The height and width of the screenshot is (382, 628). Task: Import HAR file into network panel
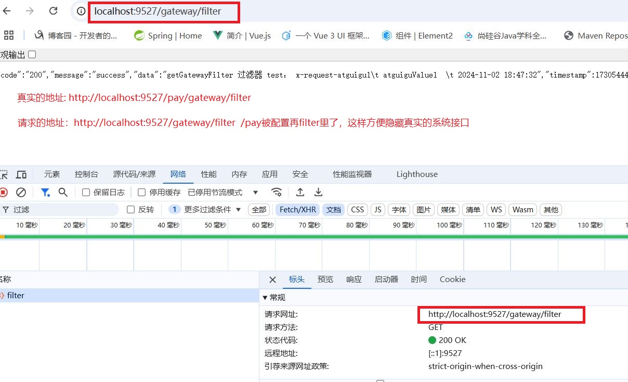(x=300, y=193)
